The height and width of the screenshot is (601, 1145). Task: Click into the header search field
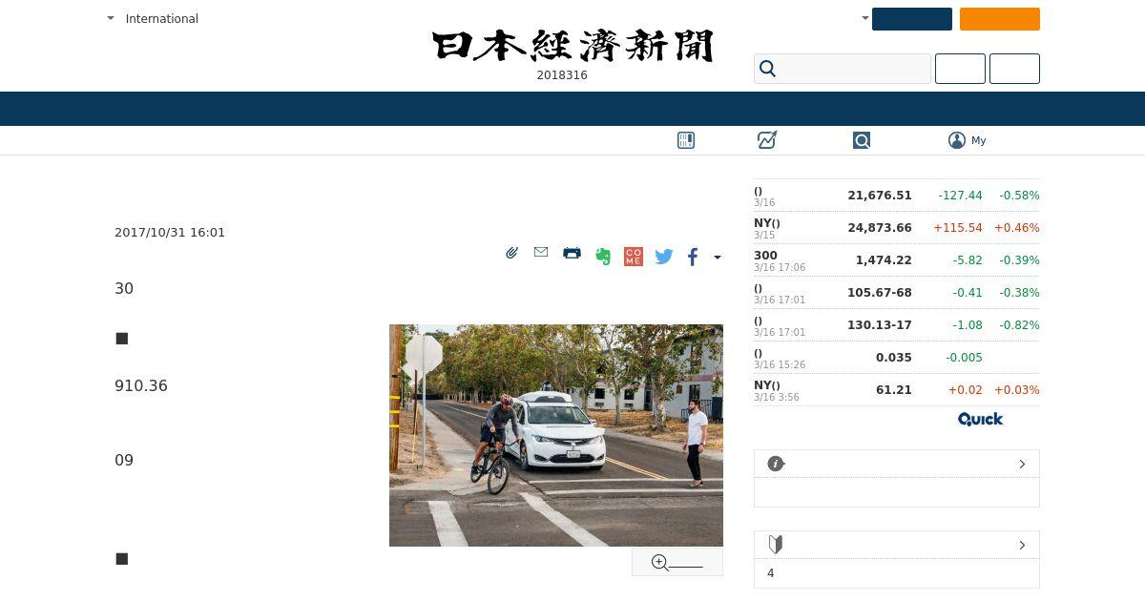843,69
